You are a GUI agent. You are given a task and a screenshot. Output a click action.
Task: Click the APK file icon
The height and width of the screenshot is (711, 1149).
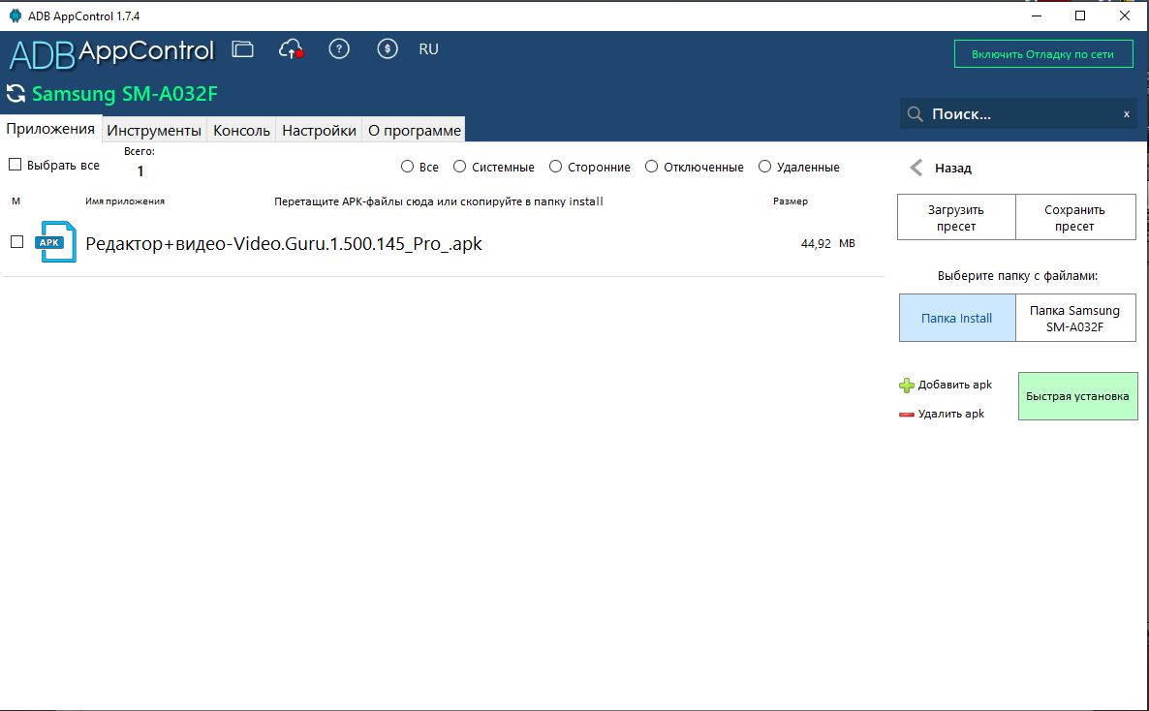pyautogui.click(x=55, y=242)
